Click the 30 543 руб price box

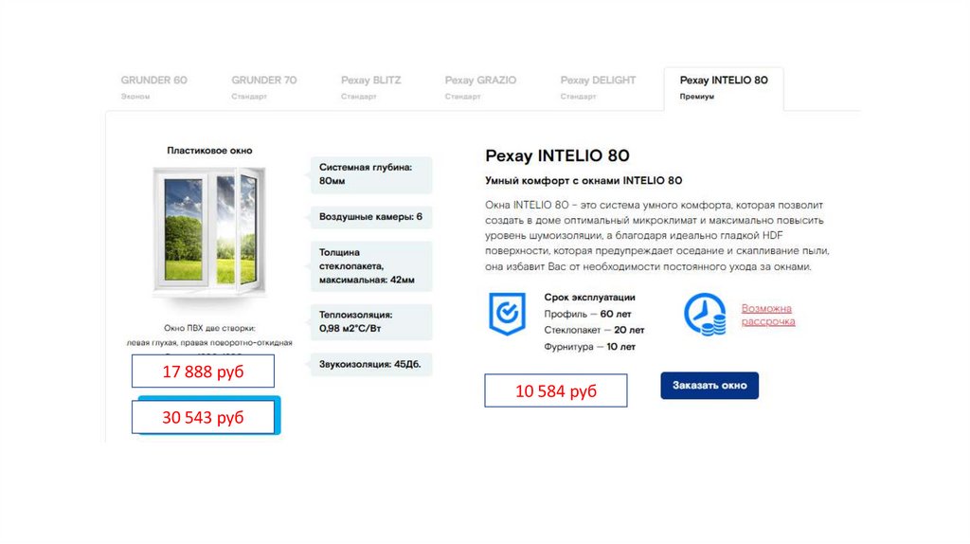203,417
